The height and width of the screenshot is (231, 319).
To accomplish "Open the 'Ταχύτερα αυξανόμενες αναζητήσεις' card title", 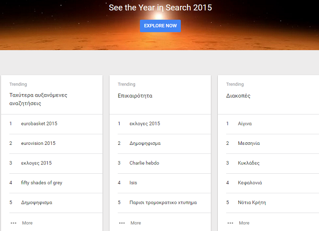I will pos(38,99).
